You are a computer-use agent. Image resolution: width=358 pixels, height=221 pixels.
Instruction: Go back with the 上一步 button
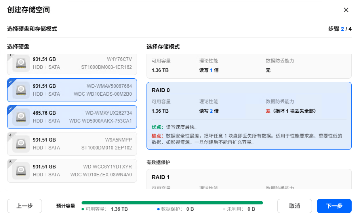[25, 206]
